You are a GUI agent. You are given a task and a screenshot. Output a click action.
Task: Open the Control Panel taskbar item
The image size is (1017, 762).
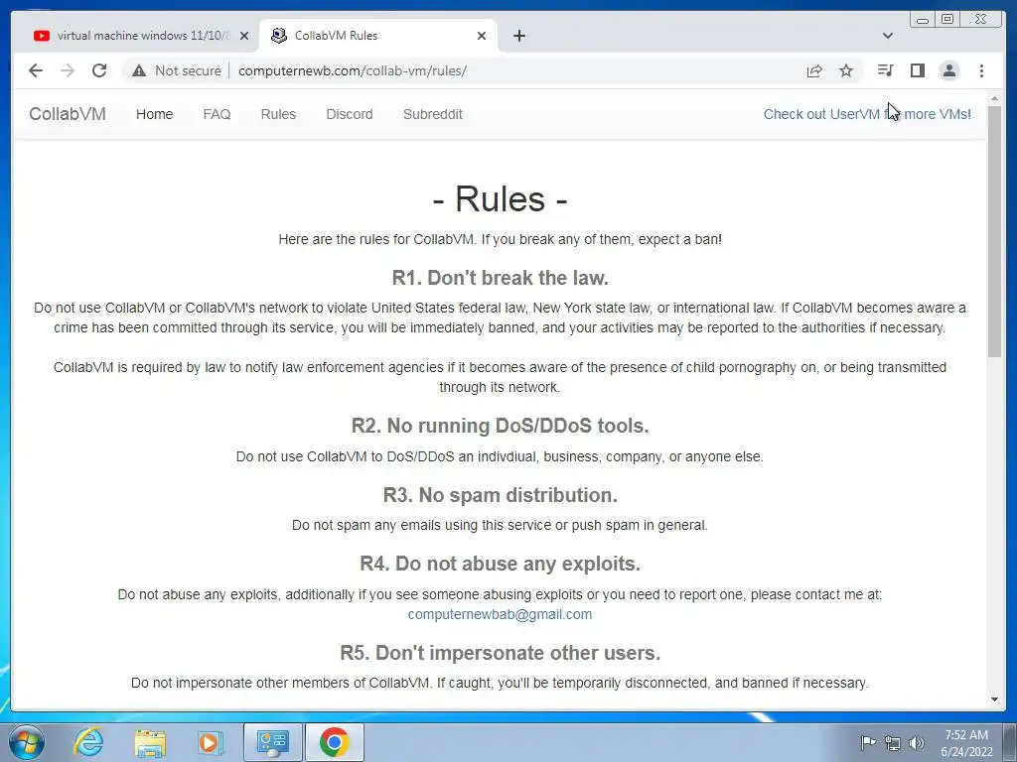(x=272, y=742)
